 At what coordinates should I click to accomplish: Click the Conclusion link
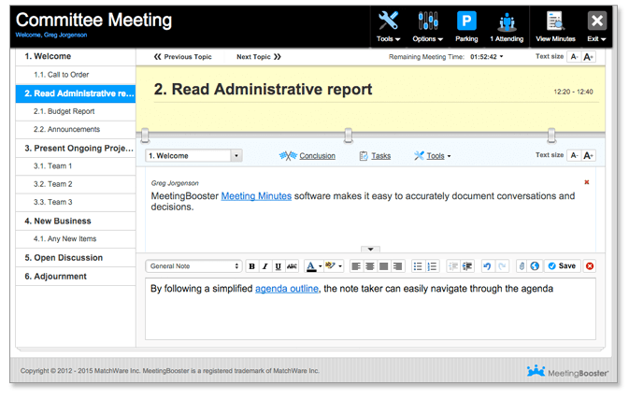317,156
